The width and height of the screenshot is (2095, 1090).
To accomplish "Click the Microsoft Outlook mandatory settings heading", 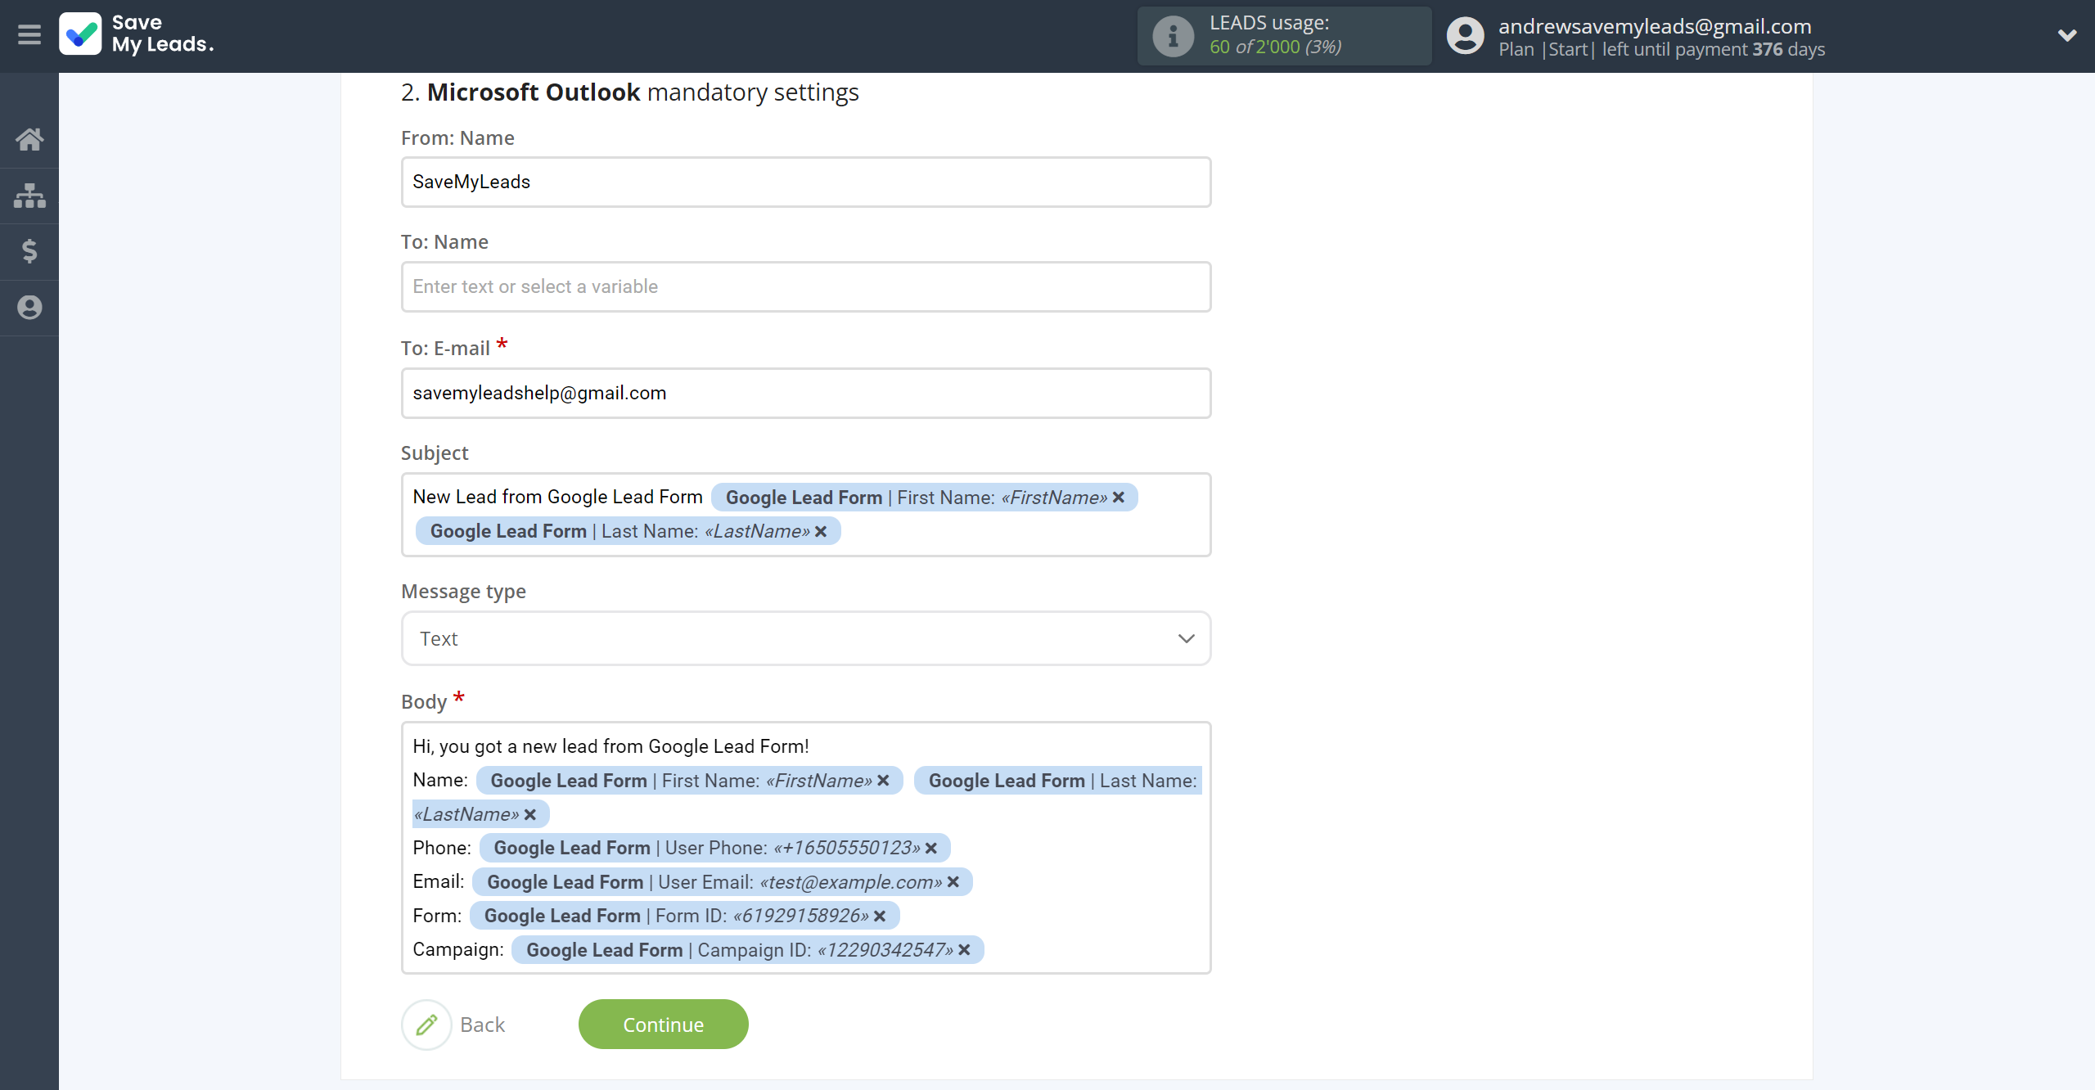I will (629, 92).
